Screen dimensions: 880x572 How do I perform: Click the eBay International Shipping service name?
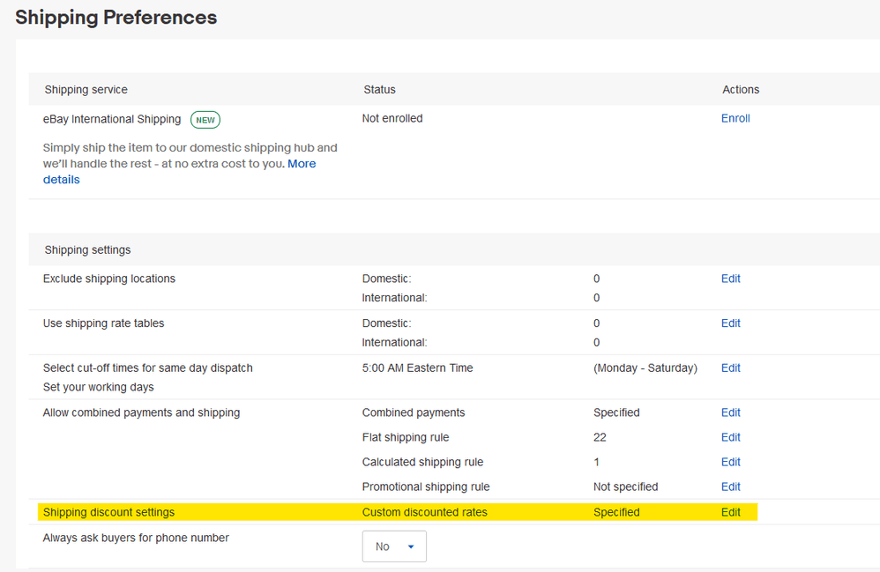click(112, 120)
